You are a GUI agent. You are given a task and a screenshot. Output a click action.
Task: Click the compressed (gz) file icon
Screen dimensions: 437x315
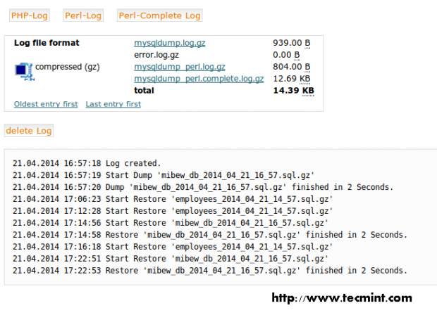click(x=23, y=68)
